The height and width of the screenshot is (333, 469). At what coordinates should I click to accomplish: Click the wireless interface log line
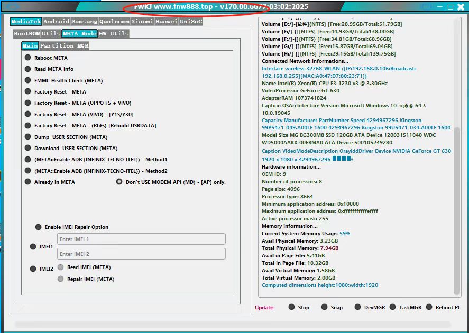(x=338, y=72)
